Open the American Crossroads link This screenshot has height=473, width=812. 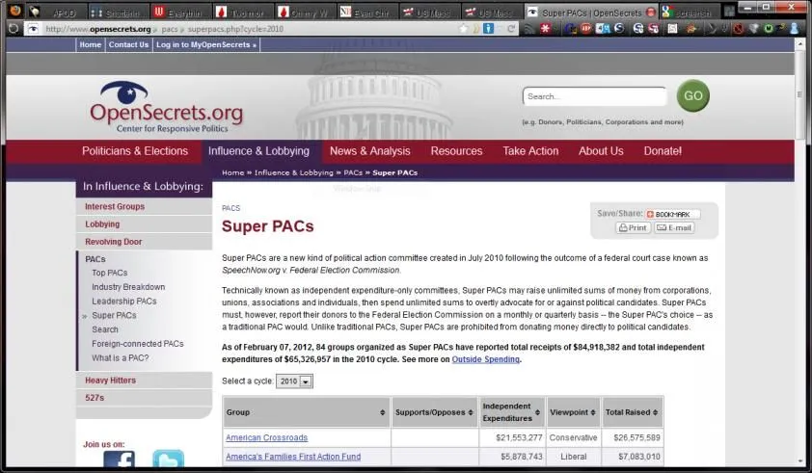pos(266,438)
